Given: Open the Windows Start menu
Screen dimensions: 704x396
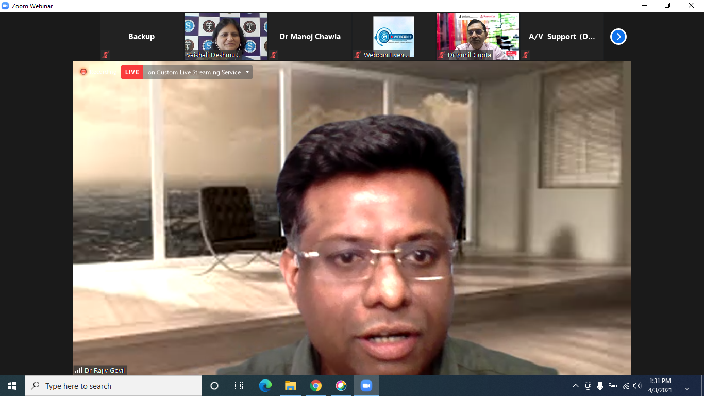Looking at the screenshot, I should (12, 386).
